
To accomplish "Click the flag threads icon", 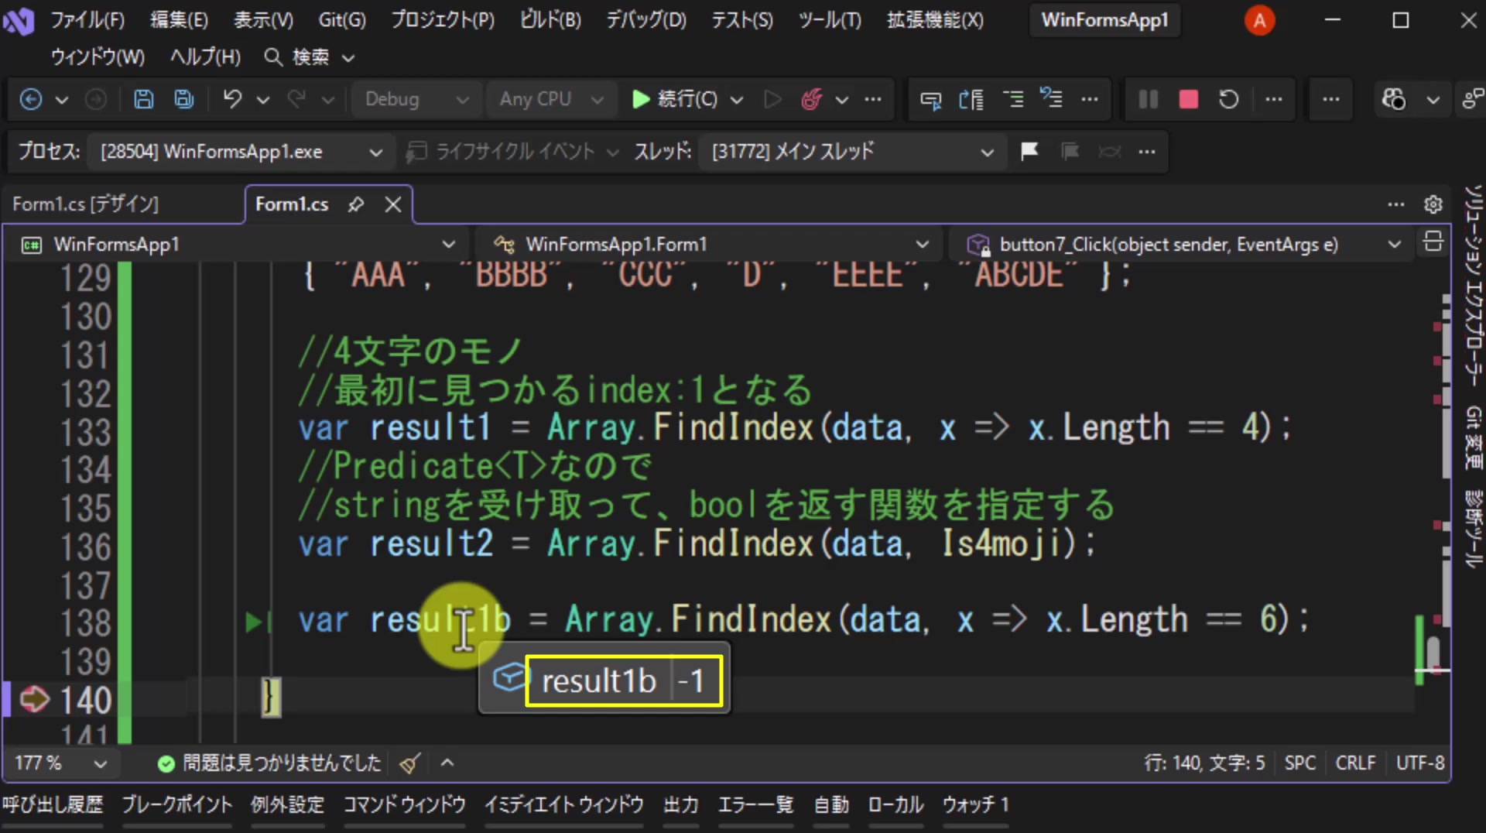I will pyautogui.click(x=1029, y=151).
